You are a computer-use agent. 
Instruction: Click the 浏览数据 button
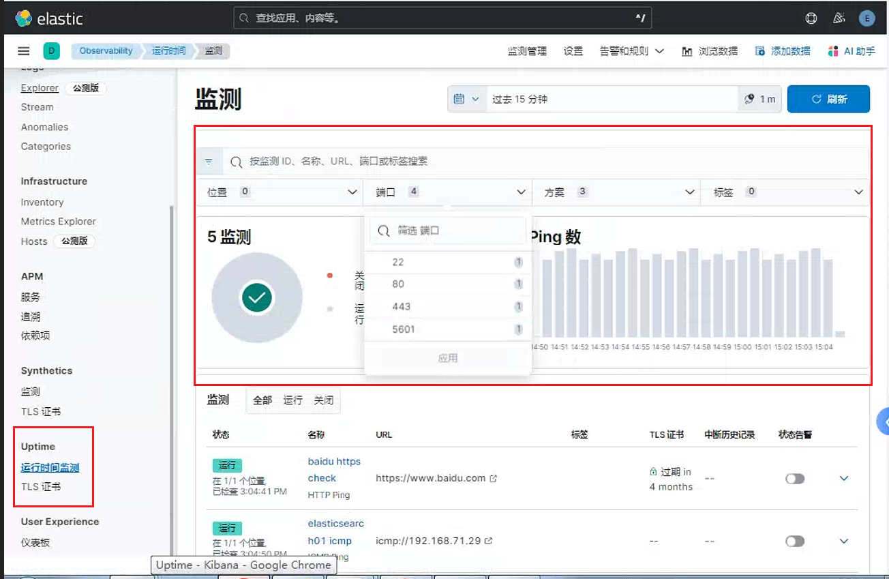(710, 51)
